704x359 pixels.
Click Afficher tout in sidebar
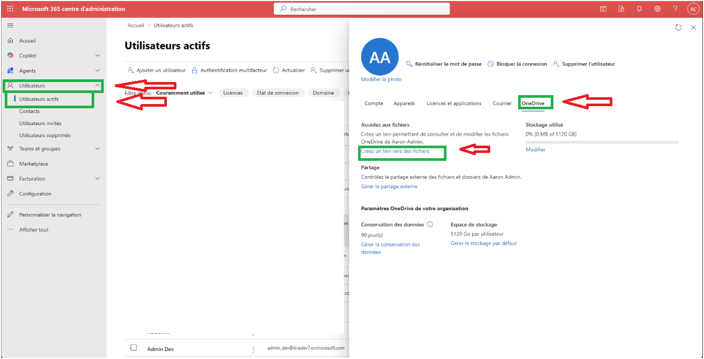tap(34, 230)
